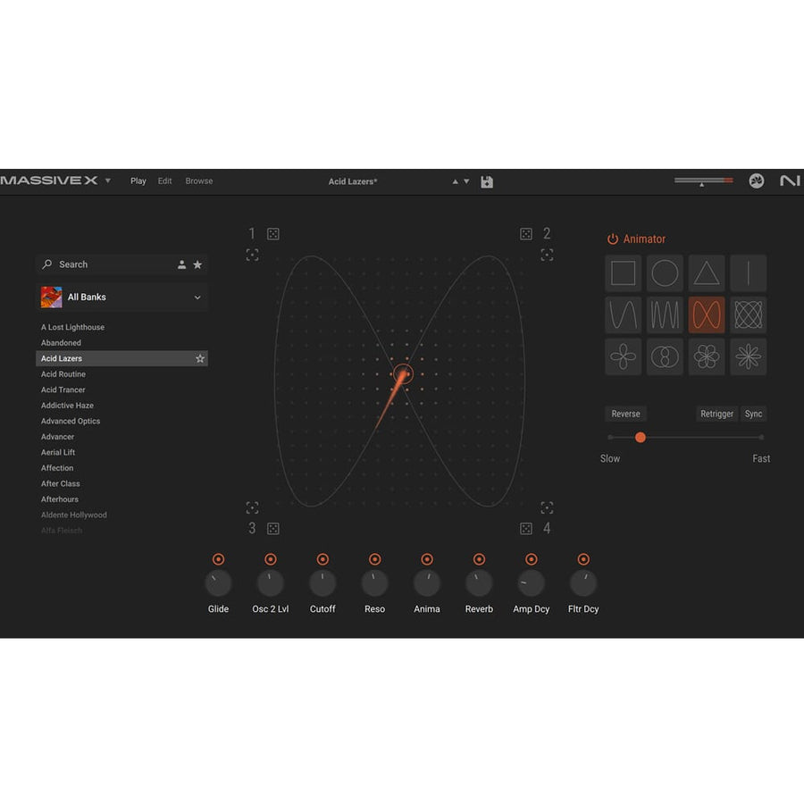Randomize corner 2 with dice icon

(526, 234)
